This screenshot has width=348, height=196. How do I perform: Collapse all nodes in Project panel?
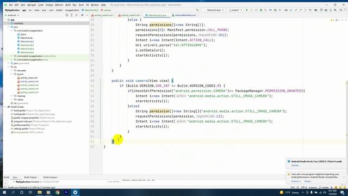tap(76, 15)
